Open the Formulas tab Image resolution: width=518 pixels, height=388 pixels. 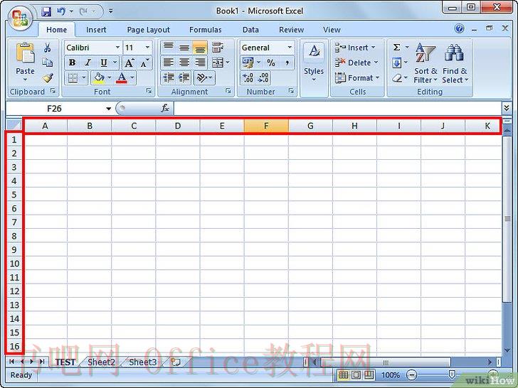click(x=205, y=30)
